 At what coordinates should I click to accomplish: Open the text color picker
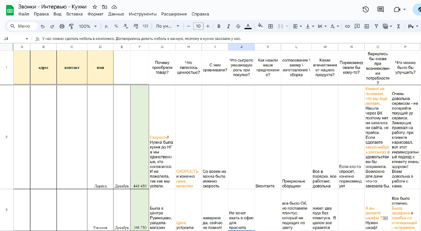point(248,26)
